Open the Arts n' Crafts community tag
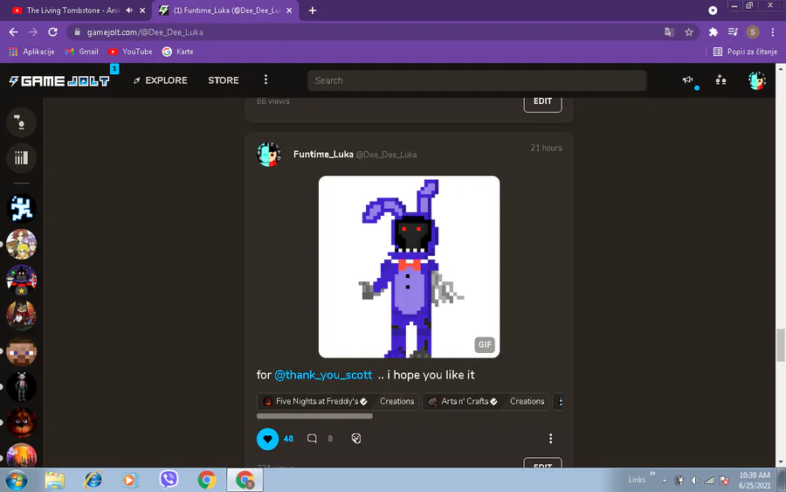 click(x=465, y=401)
